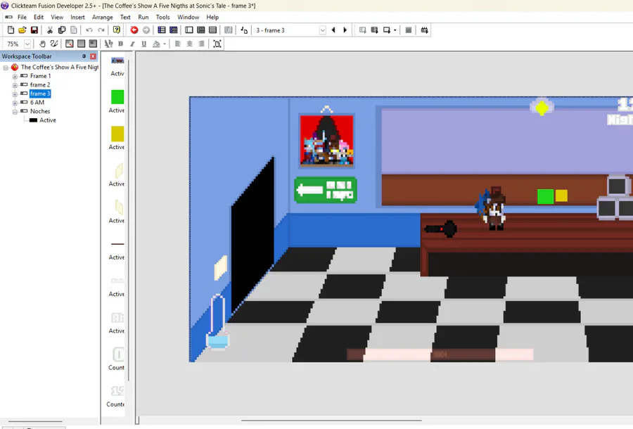Open the text color dropdown arrow
The height and width of the screenshot is (429, 633).
pyautogui.click(x=165, y=44)
